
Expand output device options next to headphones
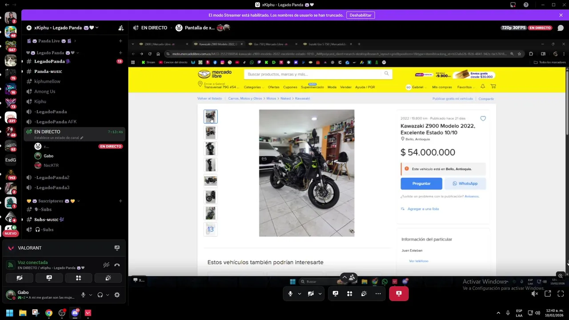click(x=108, y=295)
